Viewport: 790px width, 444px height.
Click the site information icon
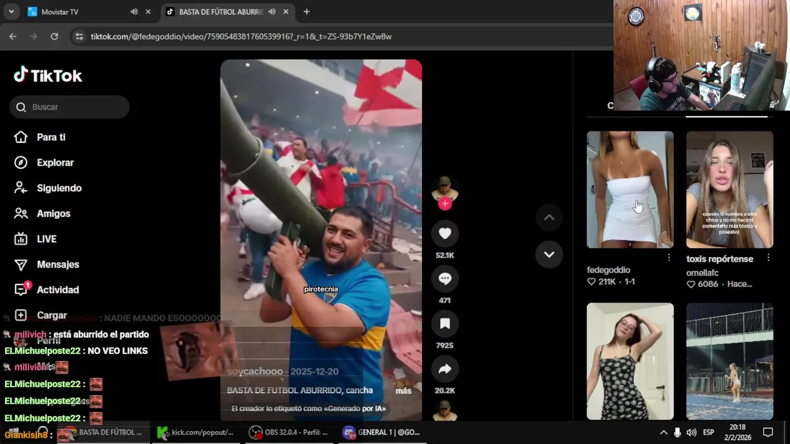pyautogui.click(x=79, y=36)
